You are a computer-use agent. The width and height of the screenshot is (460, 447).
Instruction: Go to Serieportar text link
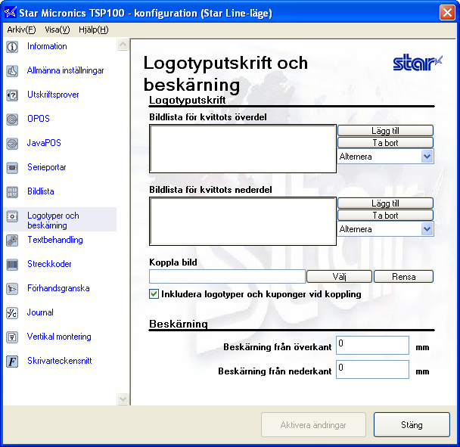point(47,167)
